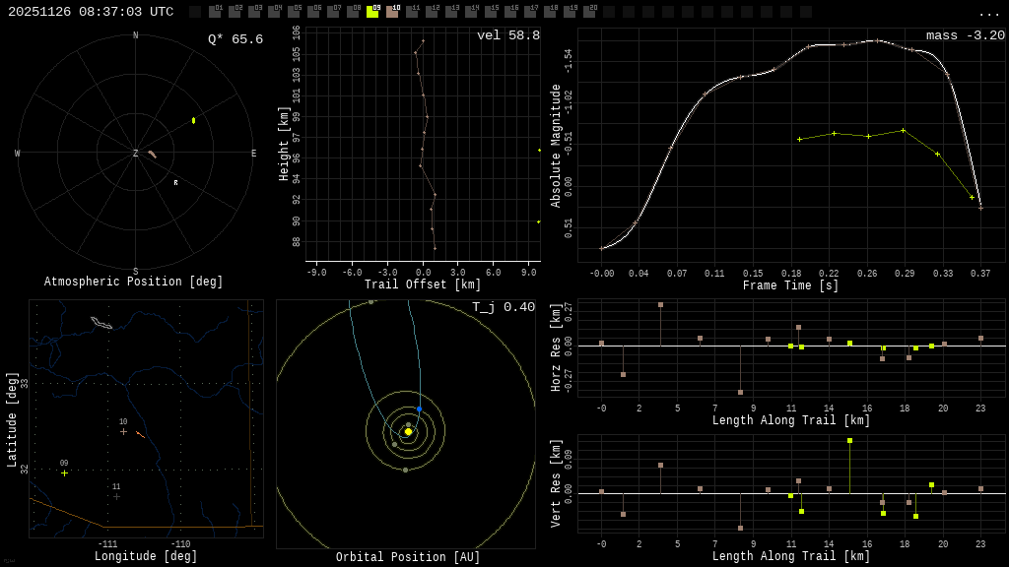Click the highlighted yellow station 09 box
Viewport: 1009px width, 567px height.
pos(372,12)
